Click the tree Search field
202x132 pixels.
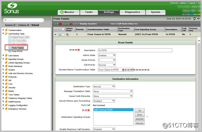(x=24, y=20)
